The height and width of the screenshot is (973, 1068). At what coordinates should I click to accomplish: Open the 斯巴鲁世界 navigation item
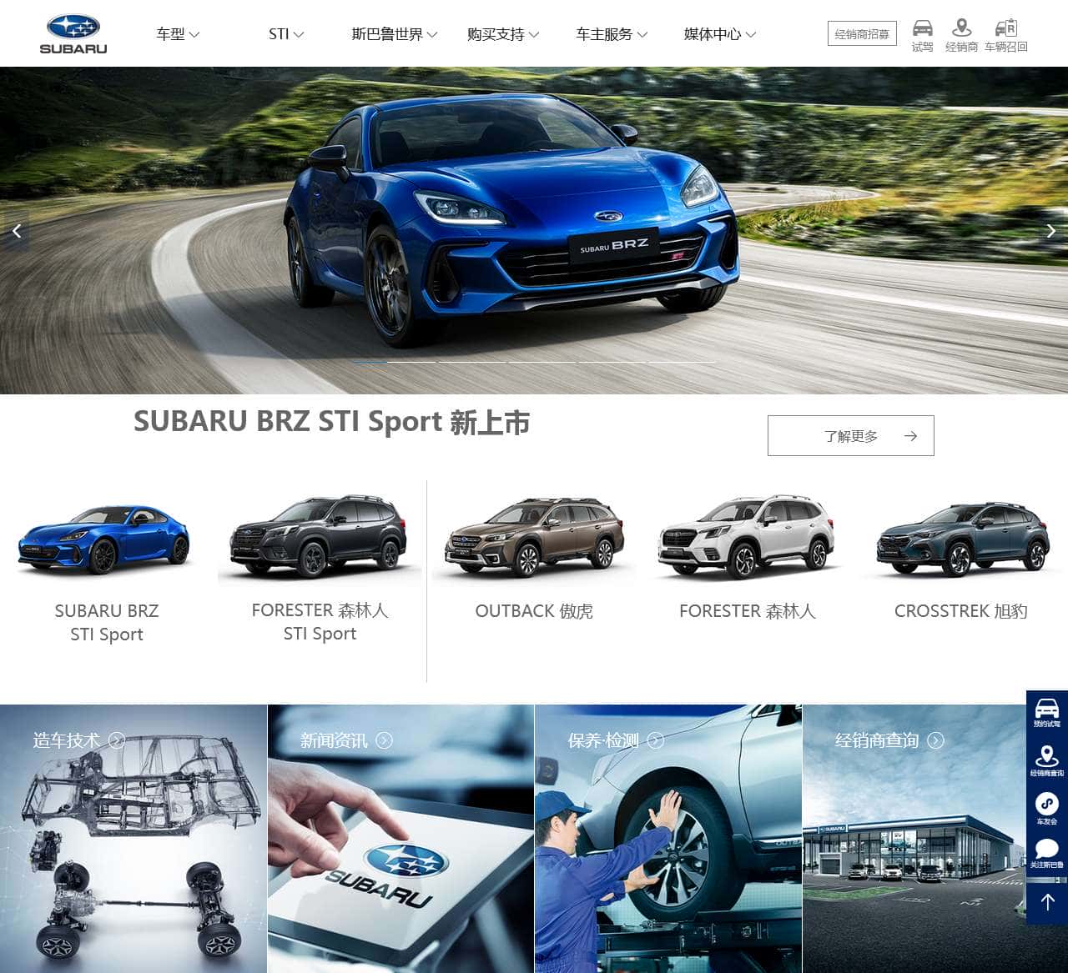coord(387,34)
